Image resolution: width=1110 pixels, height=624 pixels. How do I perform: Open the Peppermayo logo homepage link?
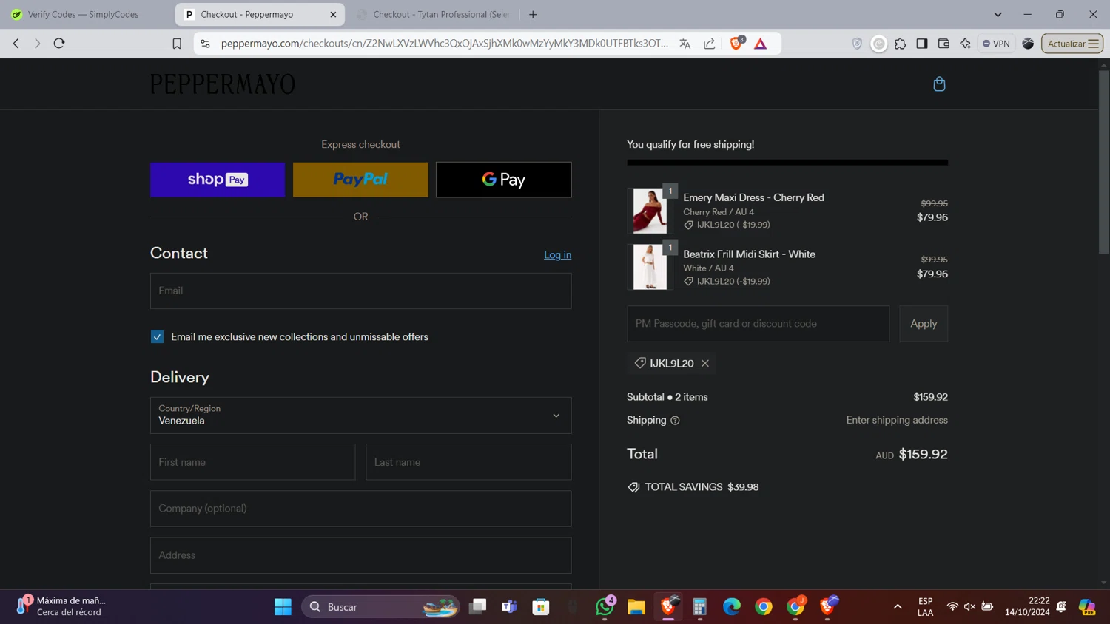(x=223, y=84)
